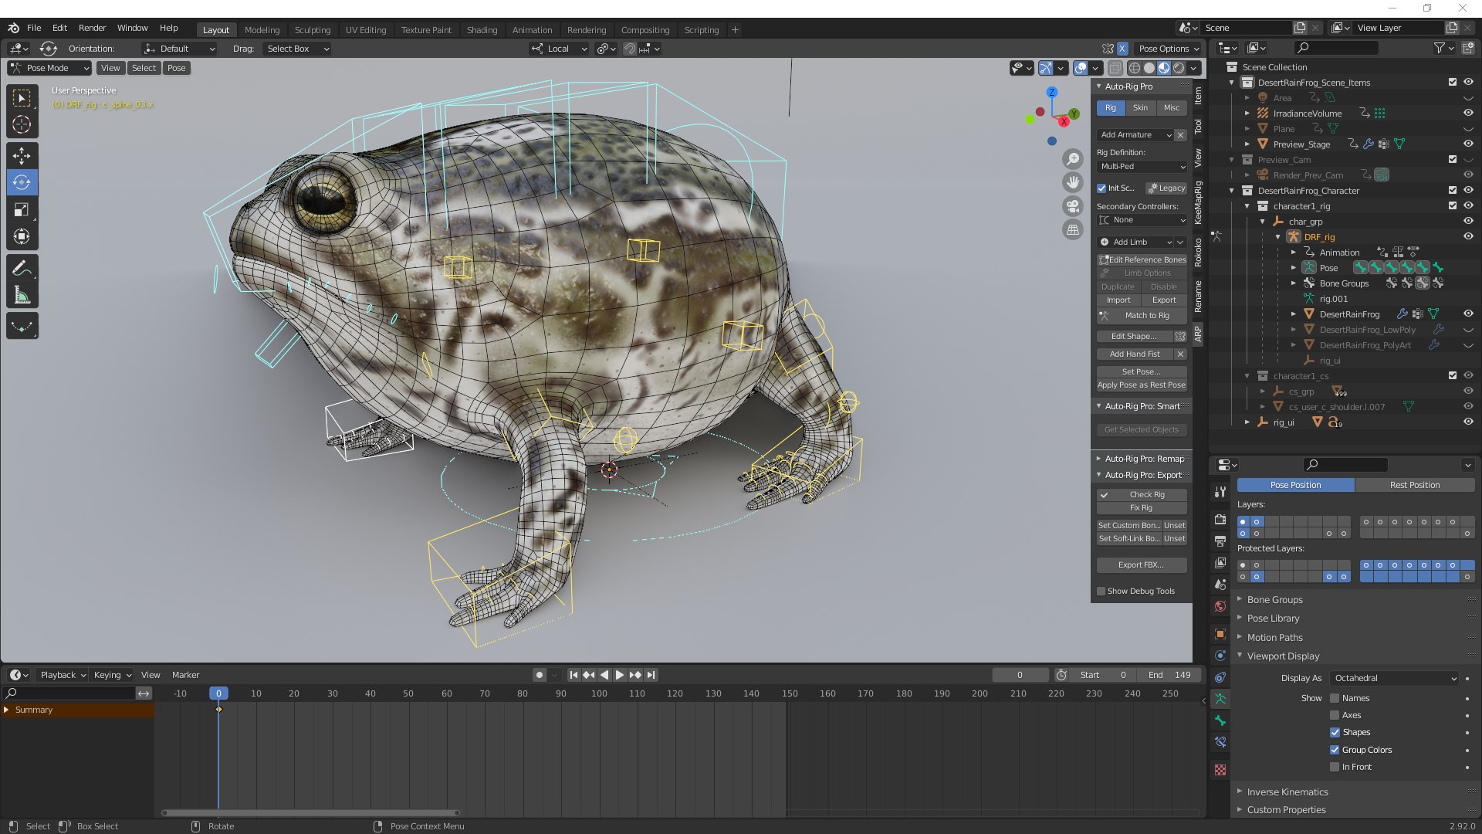
Task: Open the Rig Definition Multi-Ped dropdown
Action: [1142, 167]
